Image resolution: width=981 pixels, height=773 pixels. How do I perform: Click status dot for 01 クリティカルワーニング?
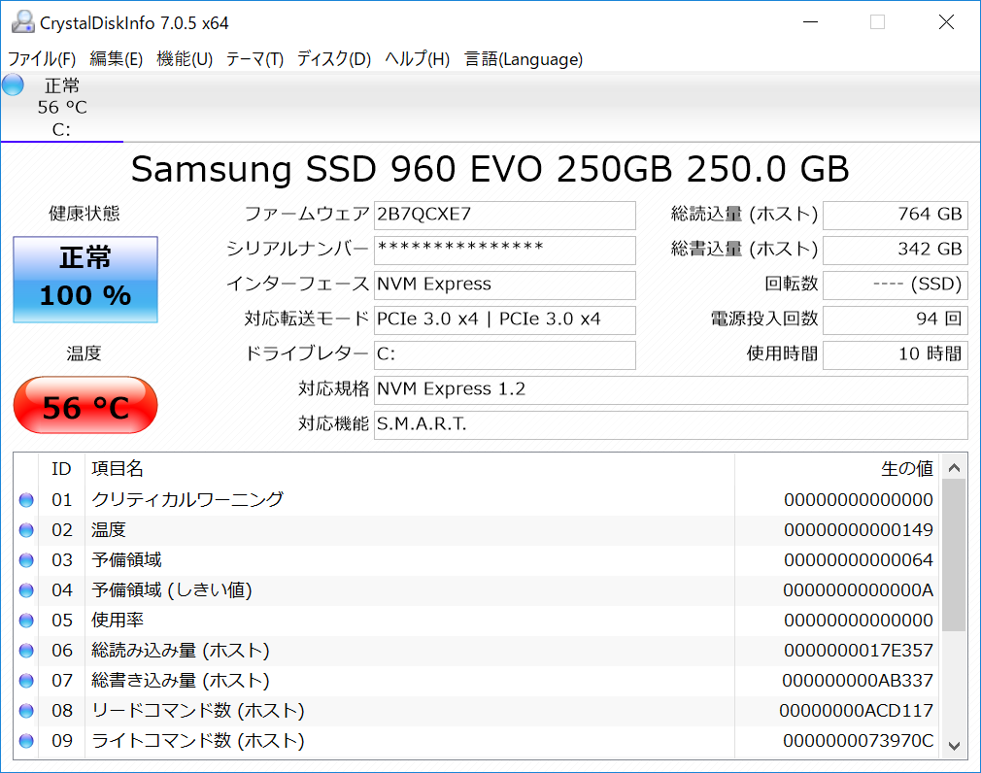coord(26,500)
